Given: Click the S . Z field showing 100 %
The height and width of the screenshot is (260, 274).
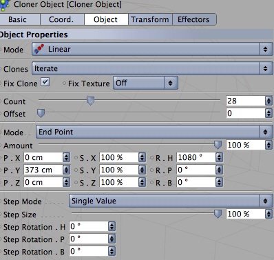Looking at the screenshot, I should [119, 182].
